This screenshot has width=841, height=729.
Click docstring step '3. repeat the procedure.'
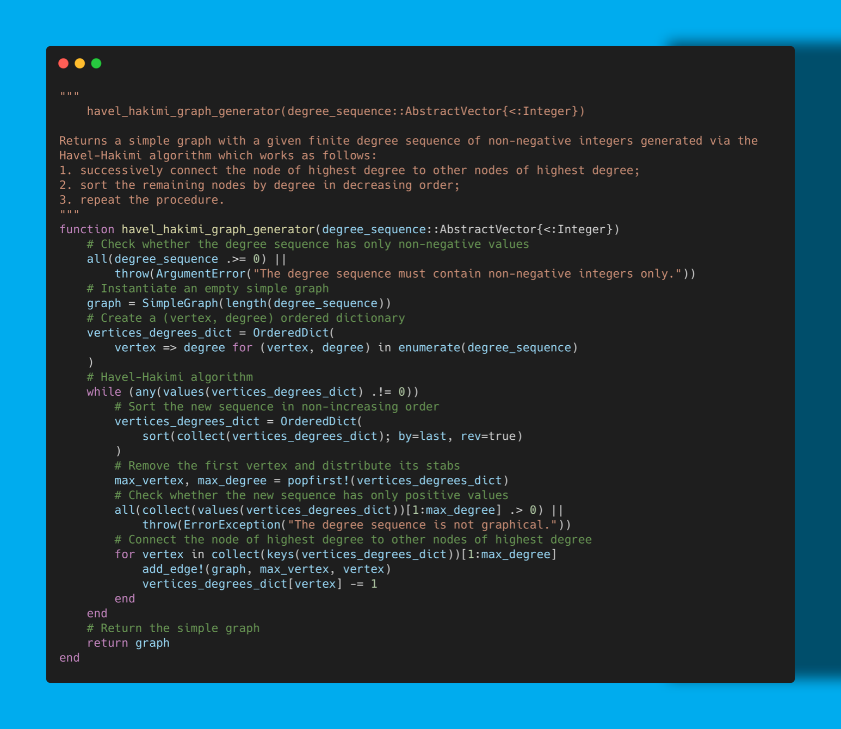(x=142, y=200)
